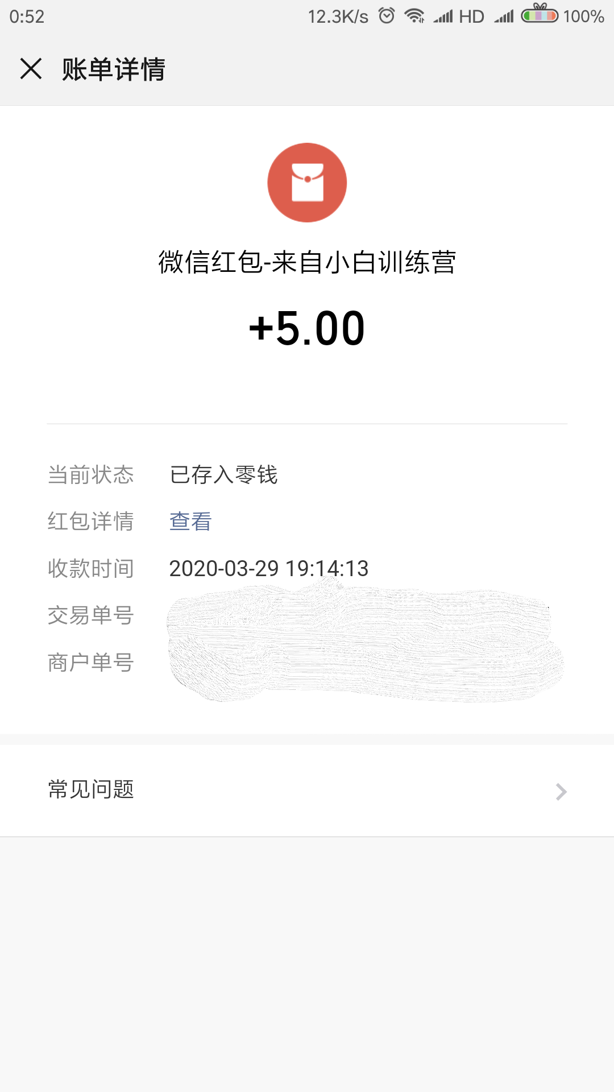Tap the 0:52 clock in status bar
This screenshot has height=1092, width=614.
27,16
